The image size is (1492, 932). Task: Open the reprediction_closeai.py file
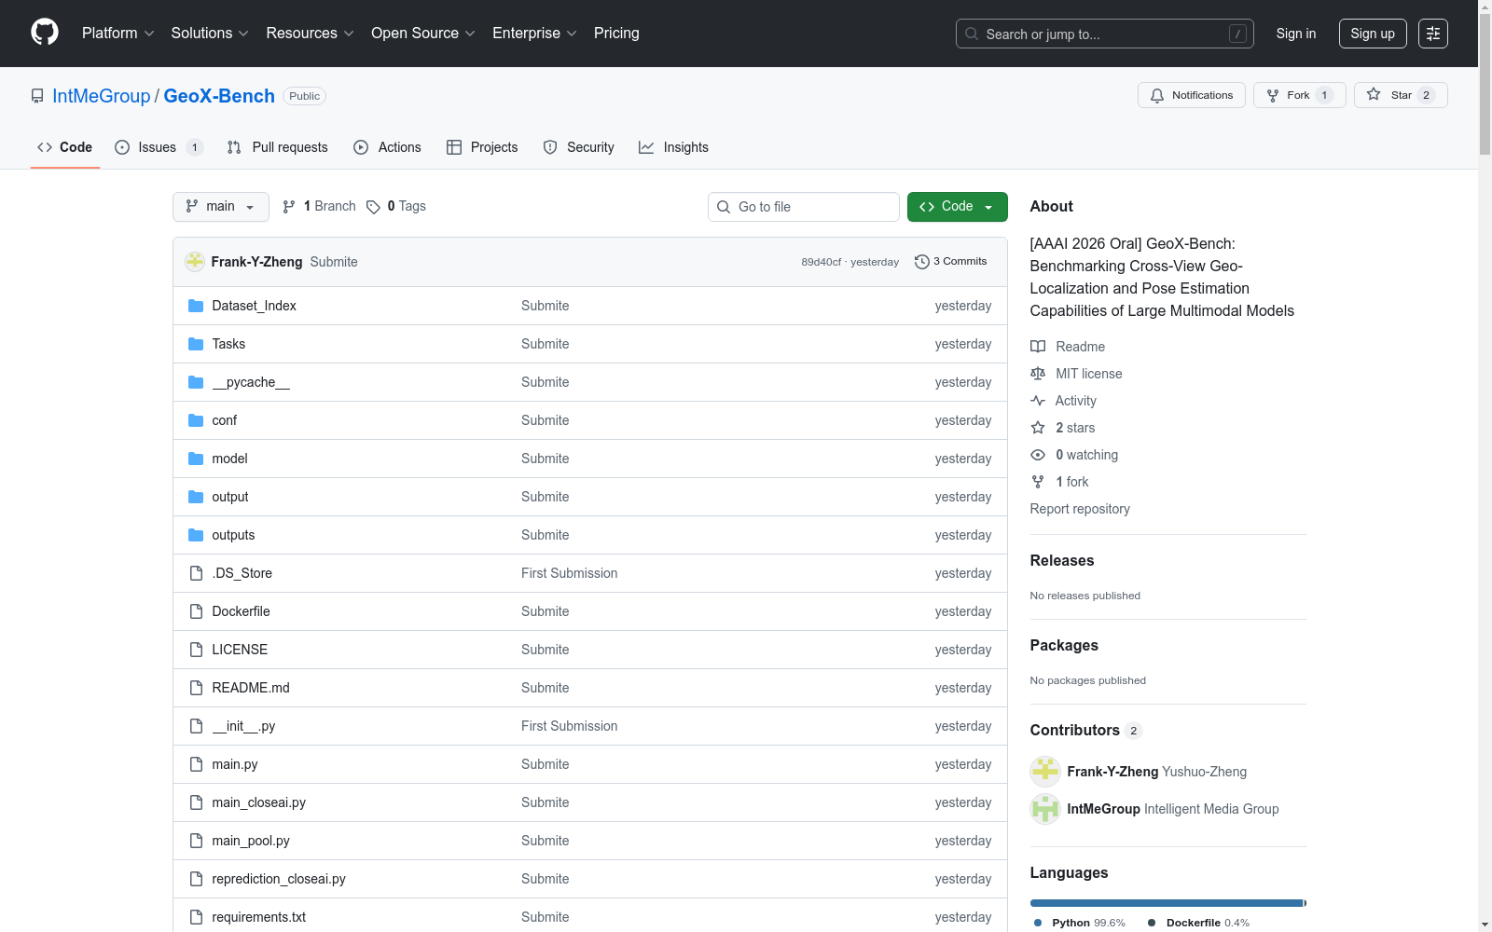(279, 879)
